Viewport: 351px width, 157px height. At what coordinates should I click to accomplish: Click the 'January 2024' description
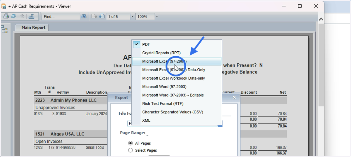coord(96,114)
